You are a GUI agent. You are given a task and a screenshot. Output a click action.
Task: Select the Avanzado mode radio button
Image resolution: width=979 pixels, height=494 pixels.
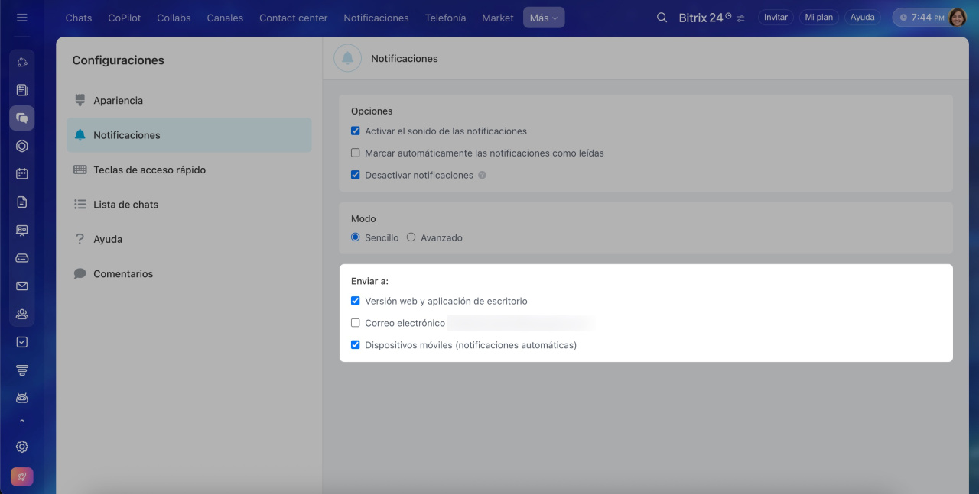tap(411, 237)
